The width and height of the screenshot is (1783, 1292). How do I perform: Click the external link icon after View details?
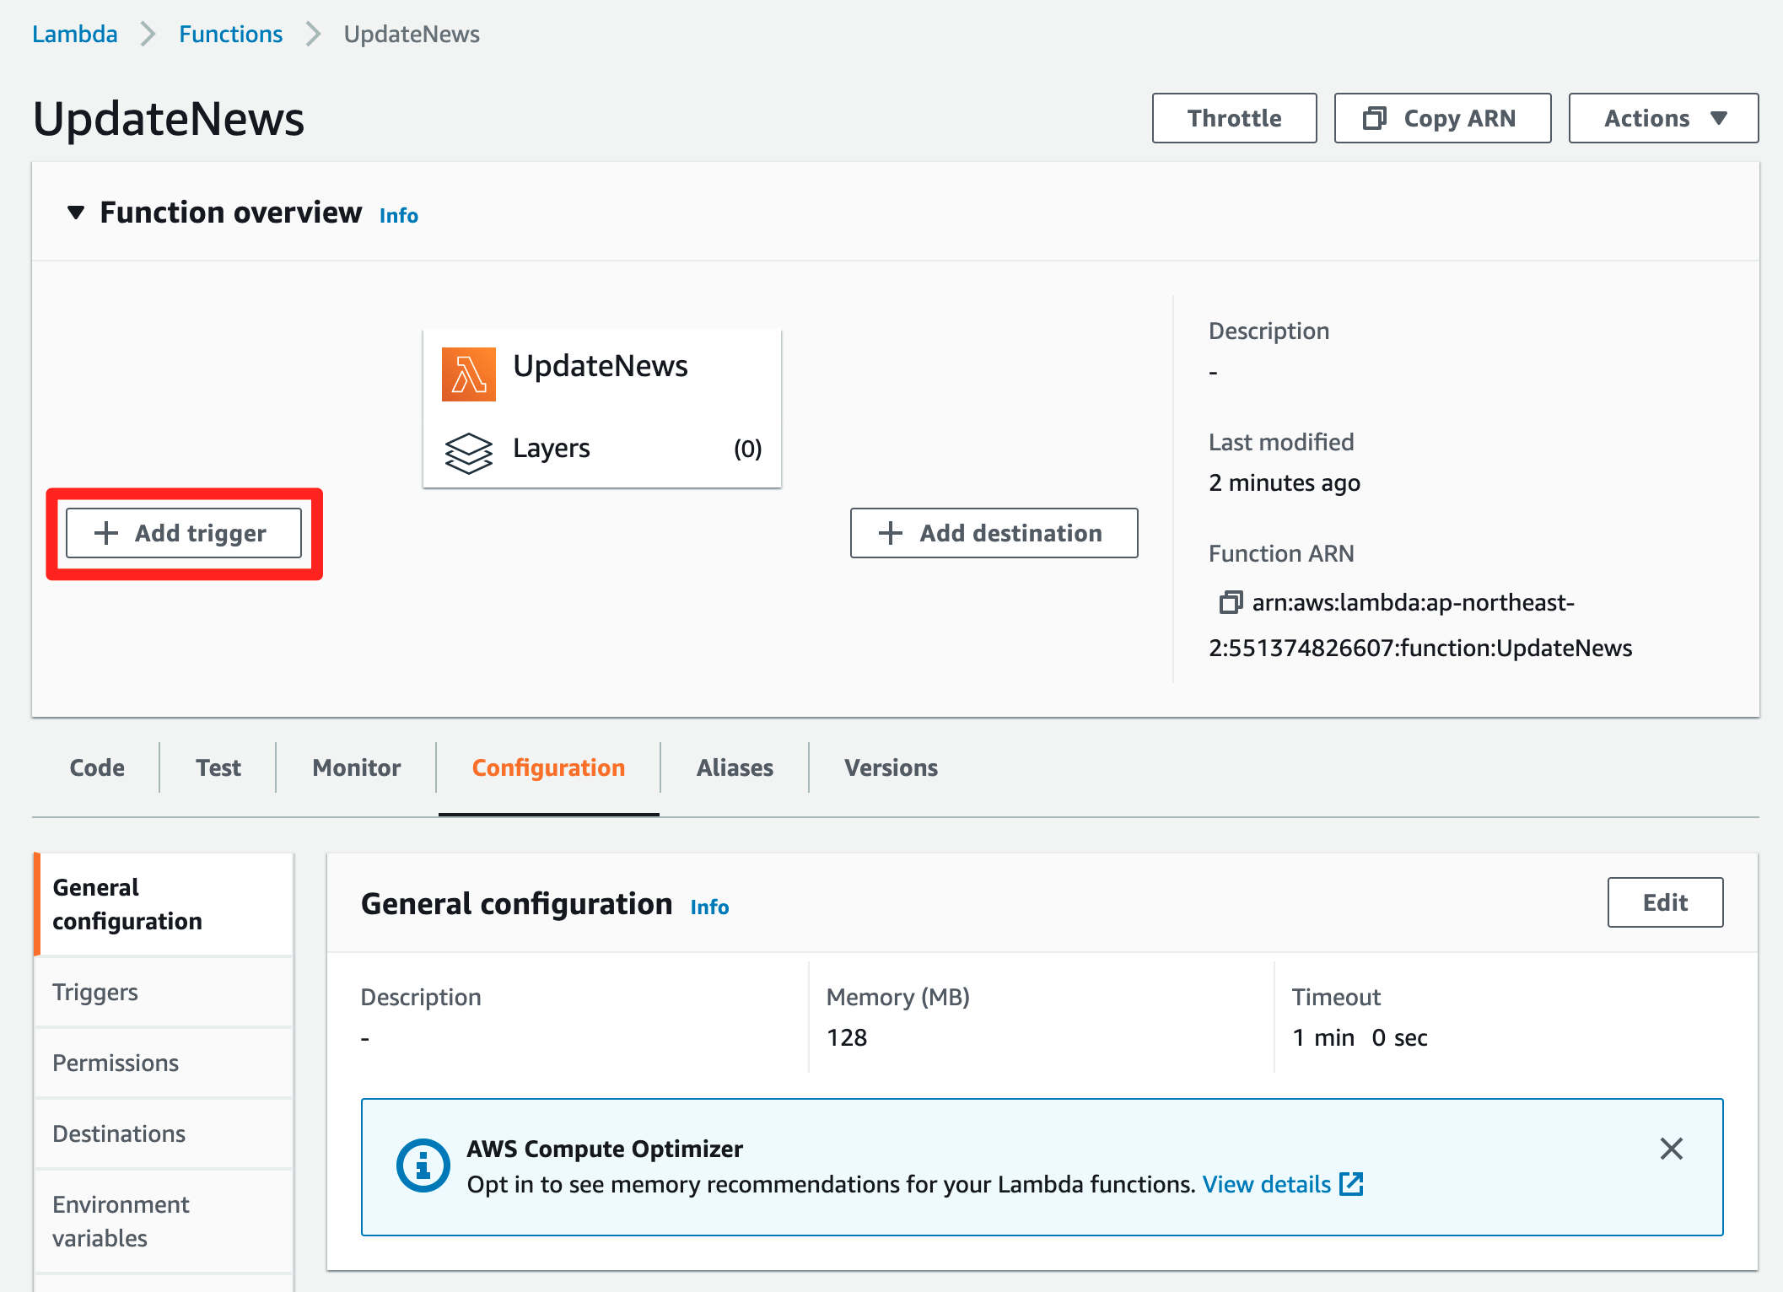click(x=1352, y=1184)
